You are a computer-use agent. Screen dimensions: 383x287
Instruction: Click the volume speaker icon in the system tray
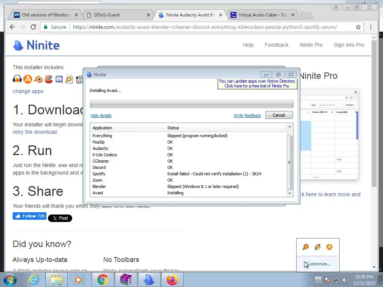(x=345, y=280)
